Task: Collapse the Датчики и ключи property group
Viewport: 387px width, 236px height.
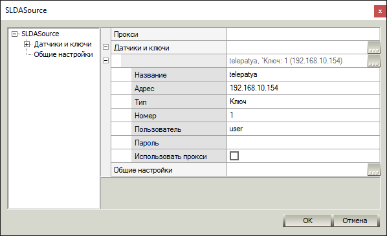Action: coord(105,47)
